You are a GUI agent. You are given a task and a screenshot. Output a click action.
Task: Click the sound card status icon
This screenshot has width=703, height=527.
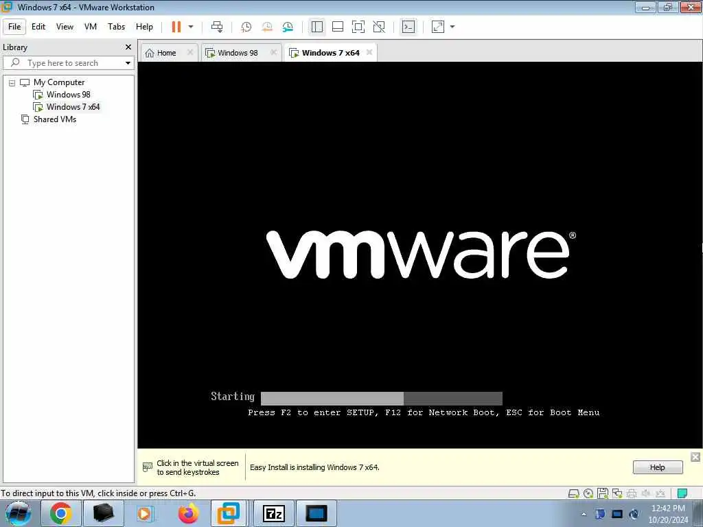pyautogui.click(x=646, y=493)
